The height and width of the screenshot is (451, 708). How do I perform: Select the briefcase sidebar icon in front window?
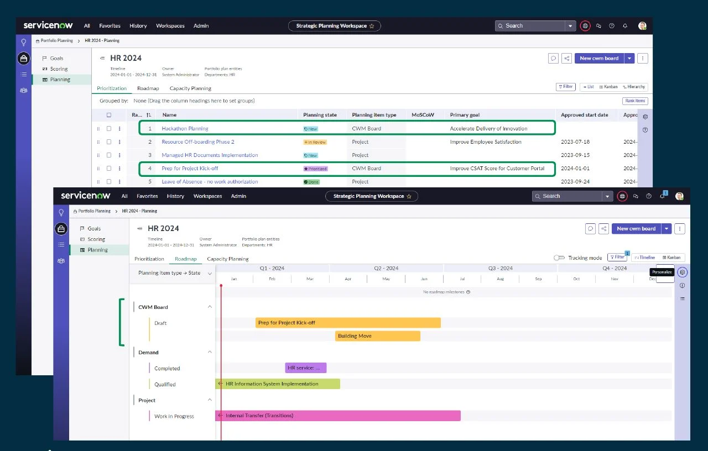pos(61,228)
